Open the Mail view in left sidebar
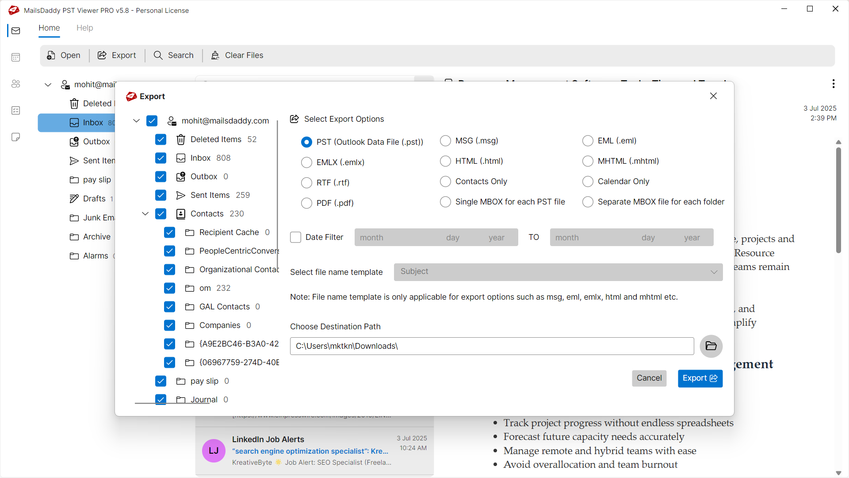849x478 pixels. tap(16, 31)
